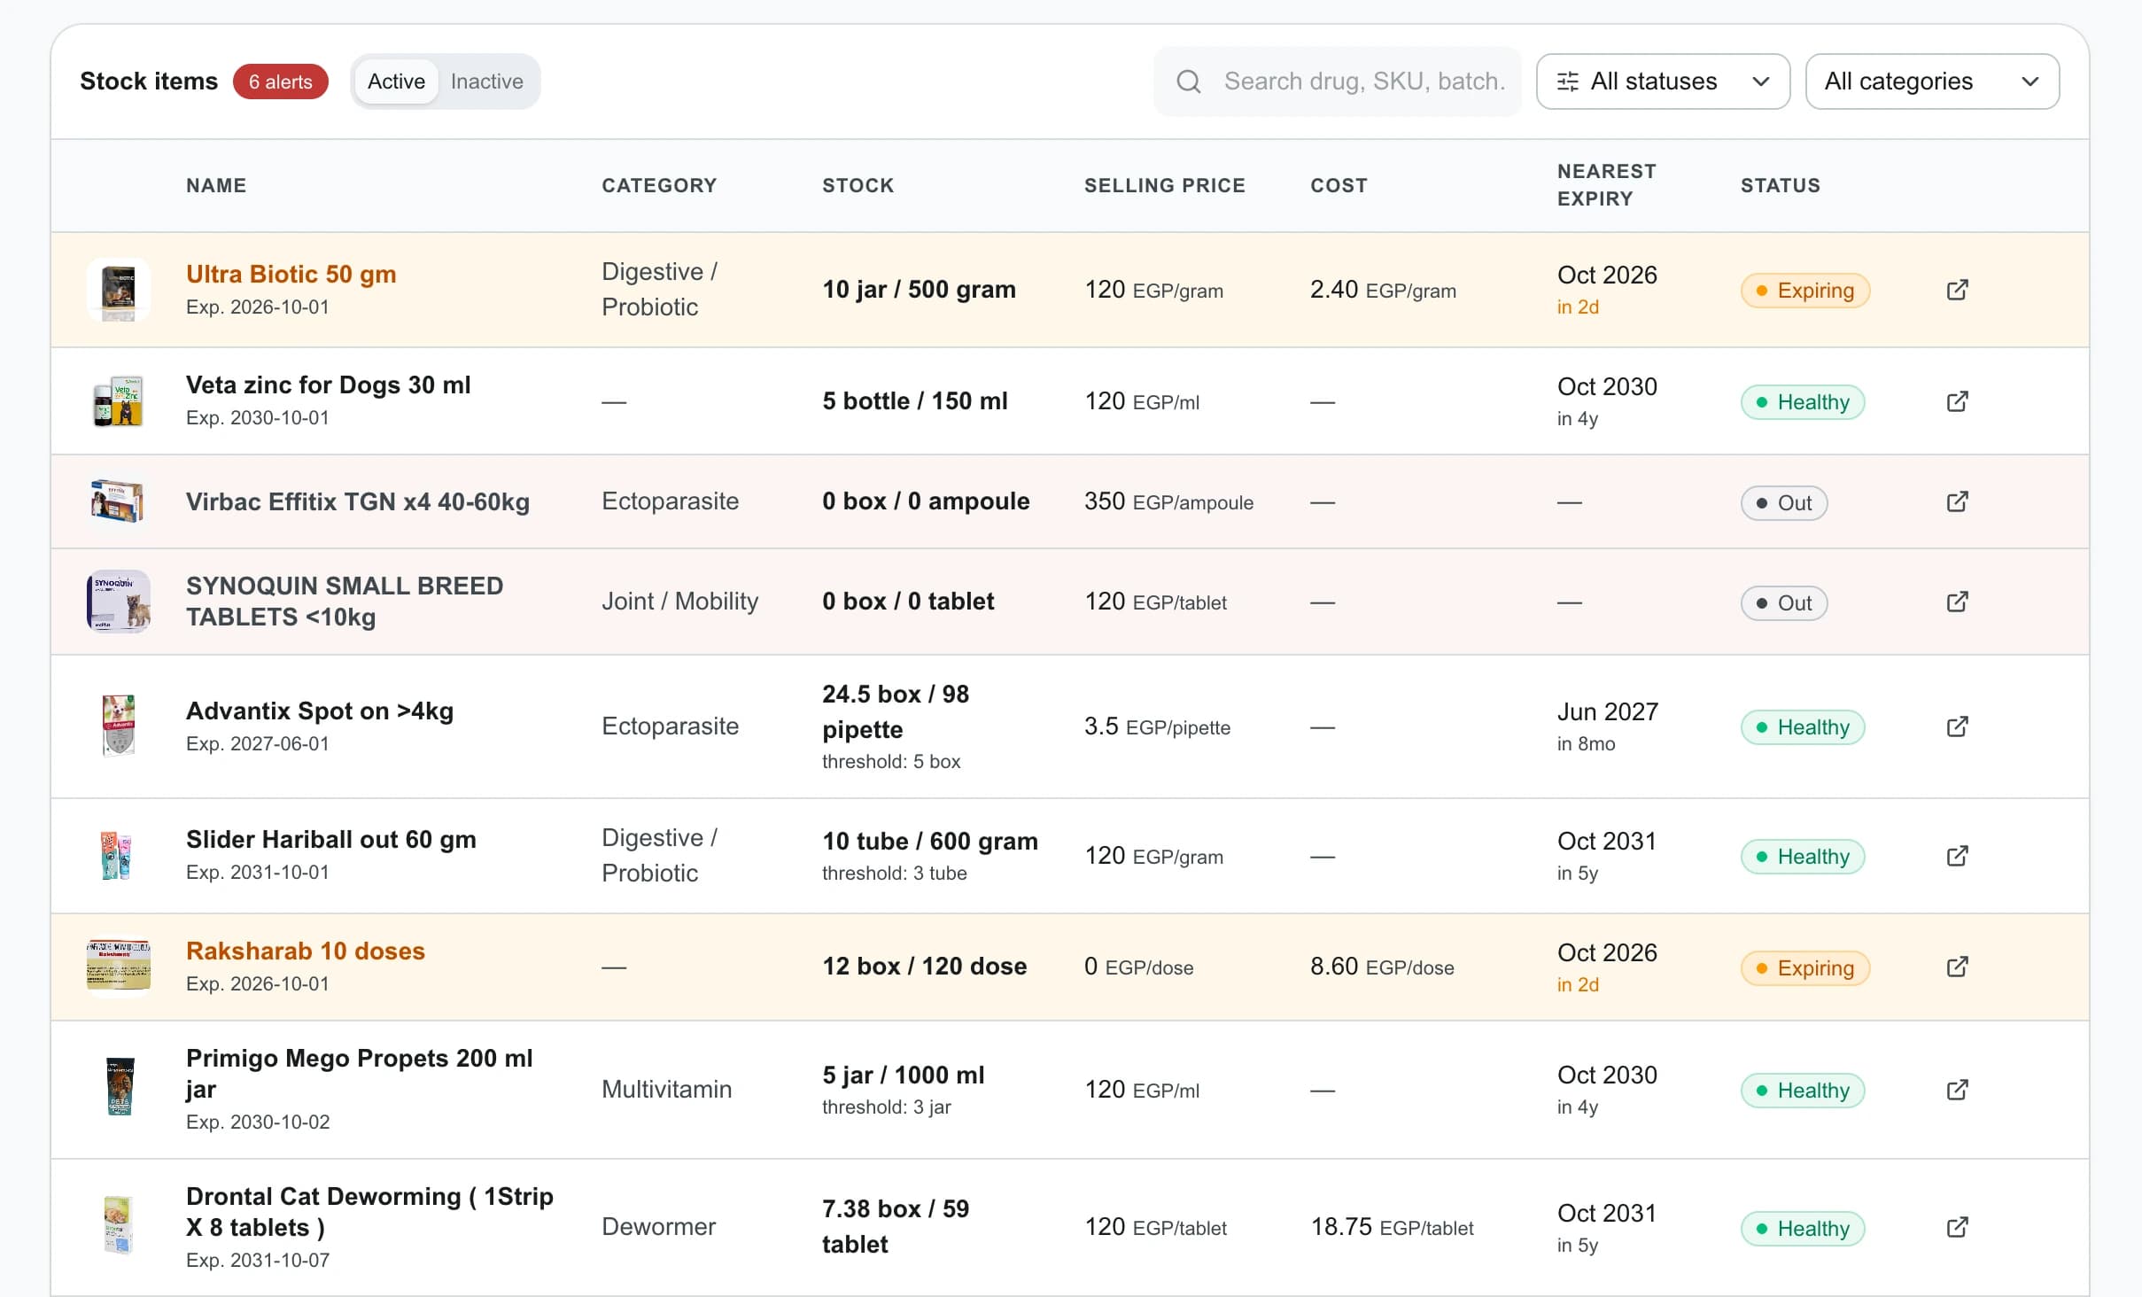2142x1297 pixels.
Task: Expand the All categories dropdown
Action: click(1932, 82)
